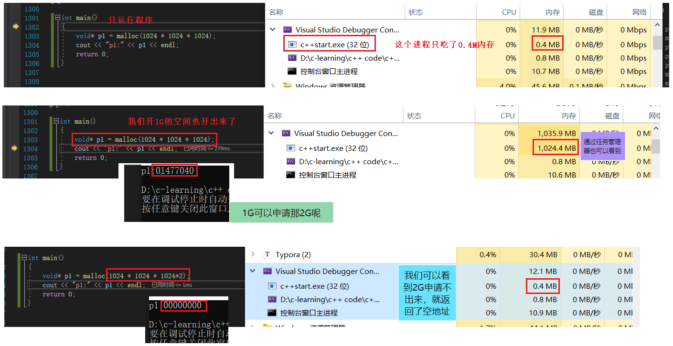Click the c++start.exe icon in the 1,024.4 MB row
673x346 pixels.
coord(290,148)
